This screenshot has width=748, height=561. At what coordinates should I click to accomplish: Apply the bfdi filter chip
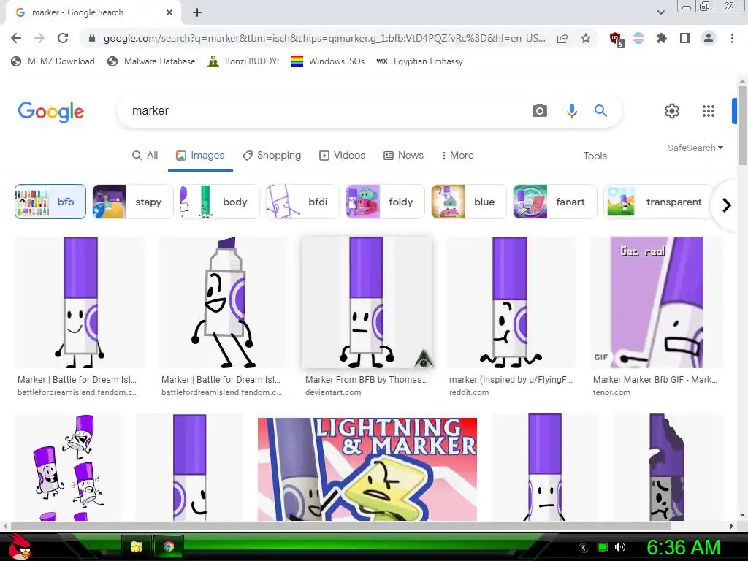pyautogui.click(x=302, y=202)
